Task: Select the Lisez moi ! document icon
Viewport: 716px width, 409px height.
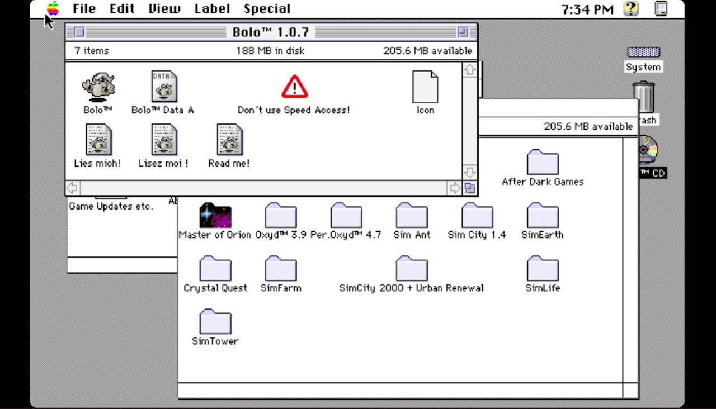Action: point(164,140)
